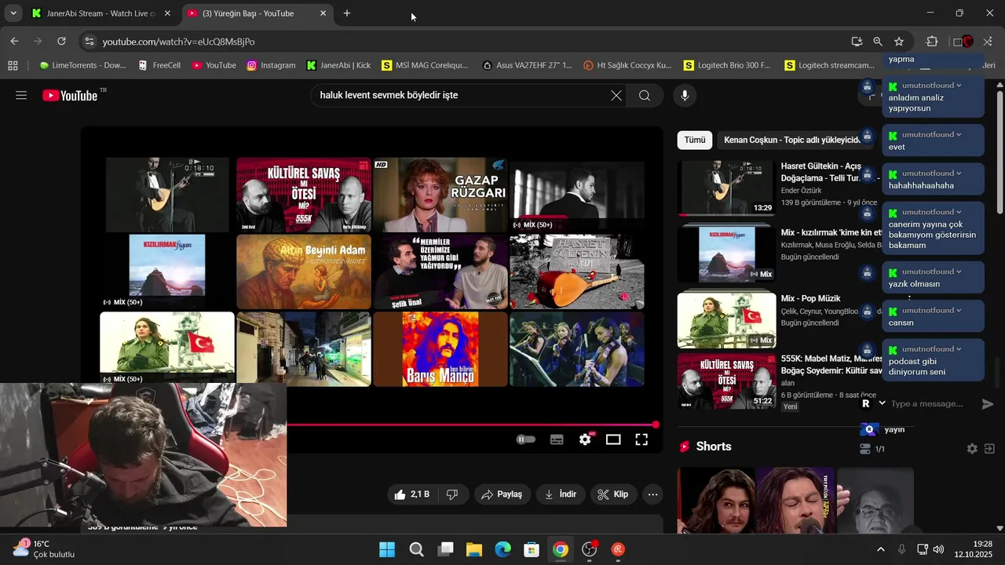The image size is (1005, 565).
Task: Click the Klip clip button
Action: point(612,494)
